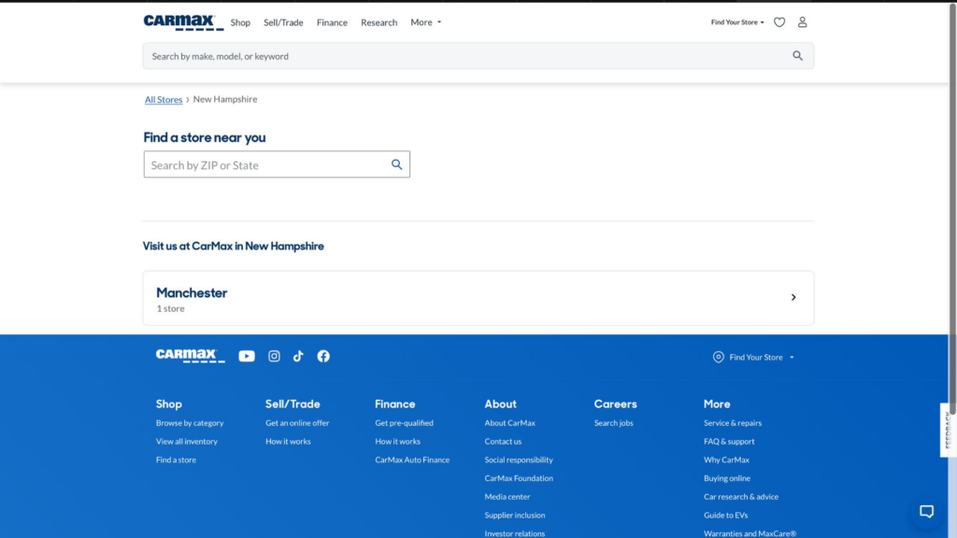Open CarMax Facebook icon
957x538 pixels.
323,356
